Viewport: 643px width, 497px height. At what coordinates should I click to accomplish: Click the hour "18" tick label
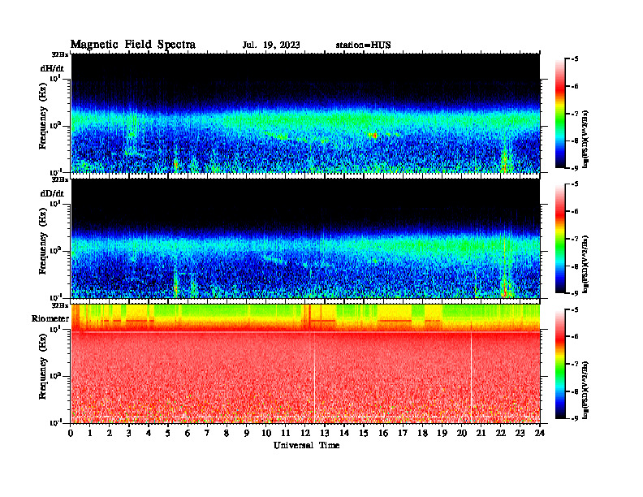click(x=422, y=433)
